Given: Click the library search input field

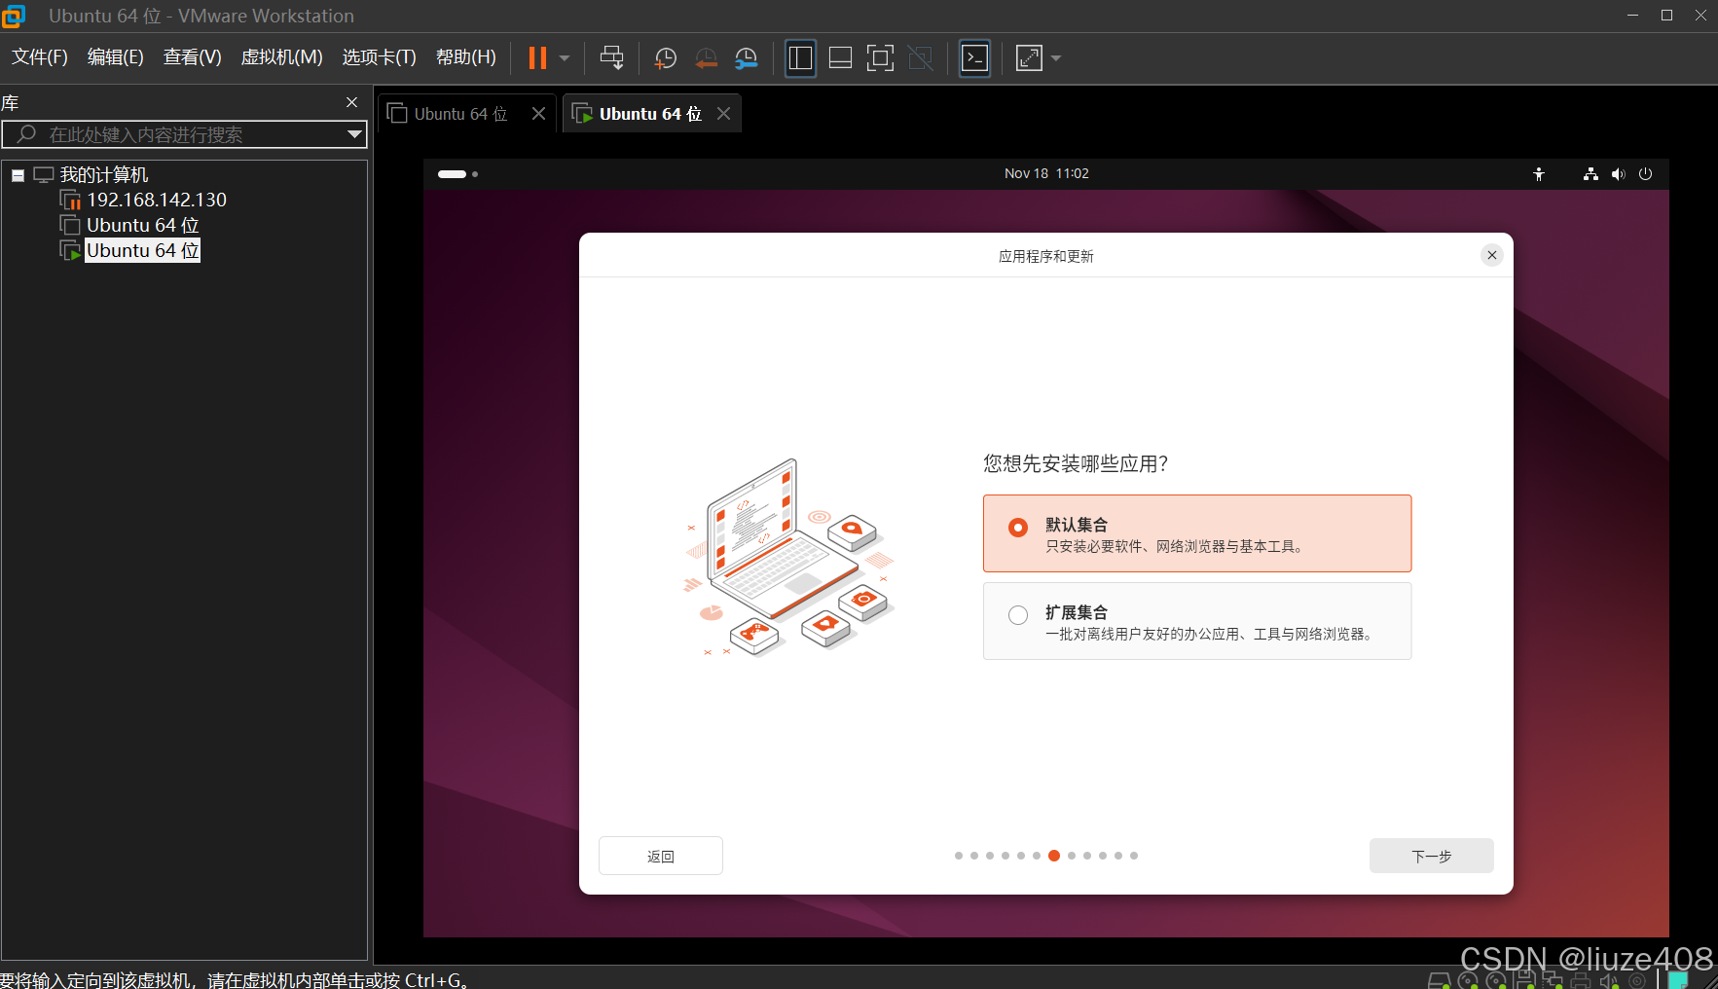Looking at the screenshot, I should pos(185,134).
